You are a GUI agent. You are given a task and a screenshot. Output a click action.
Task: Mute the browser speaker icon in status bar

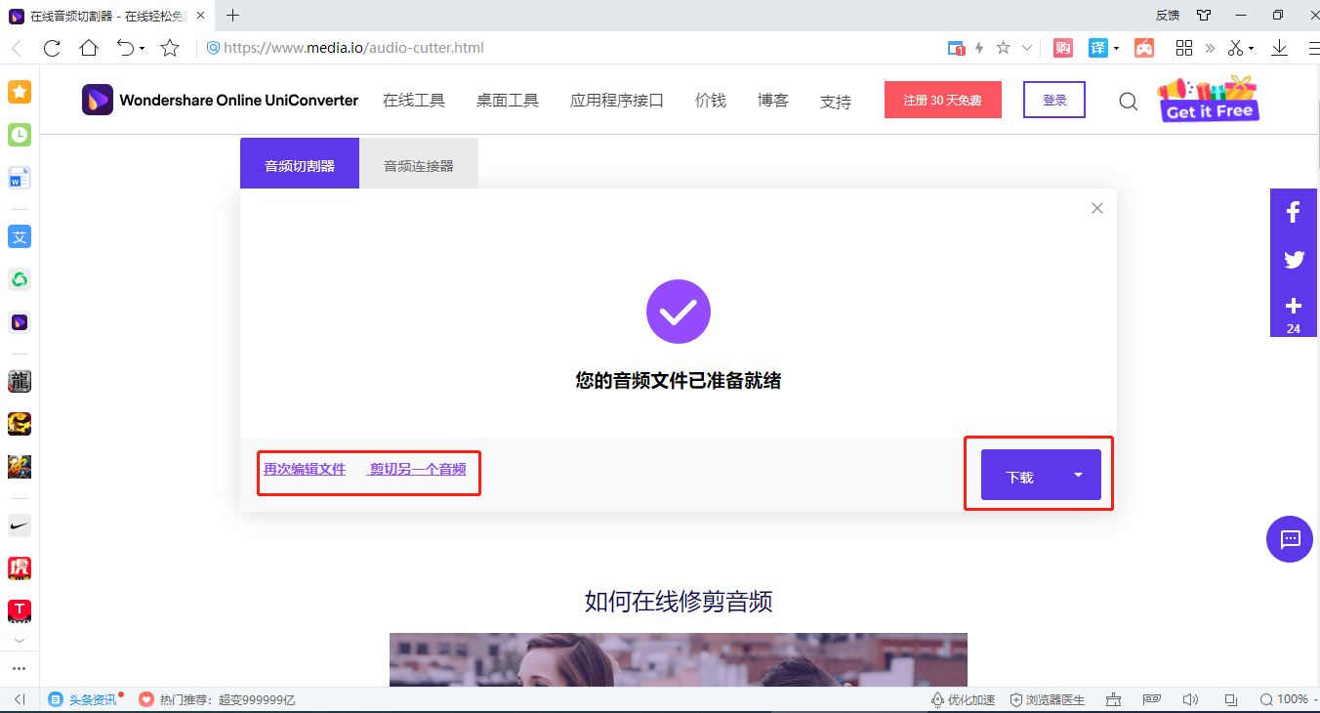click(x=1190, y=699)
